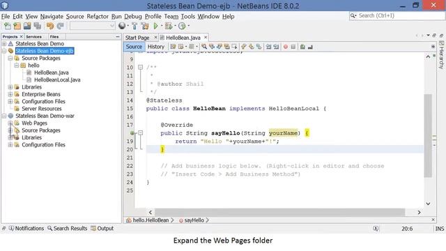The height and width of the screenshot is (251, 446).
Task: Open the Refactor menu
Action: [x=98, y=17]
